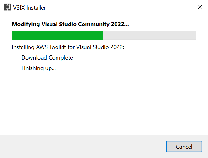Click the "VSIX Installer" title text
Screen dimensions: 208x158
point(29,8)
